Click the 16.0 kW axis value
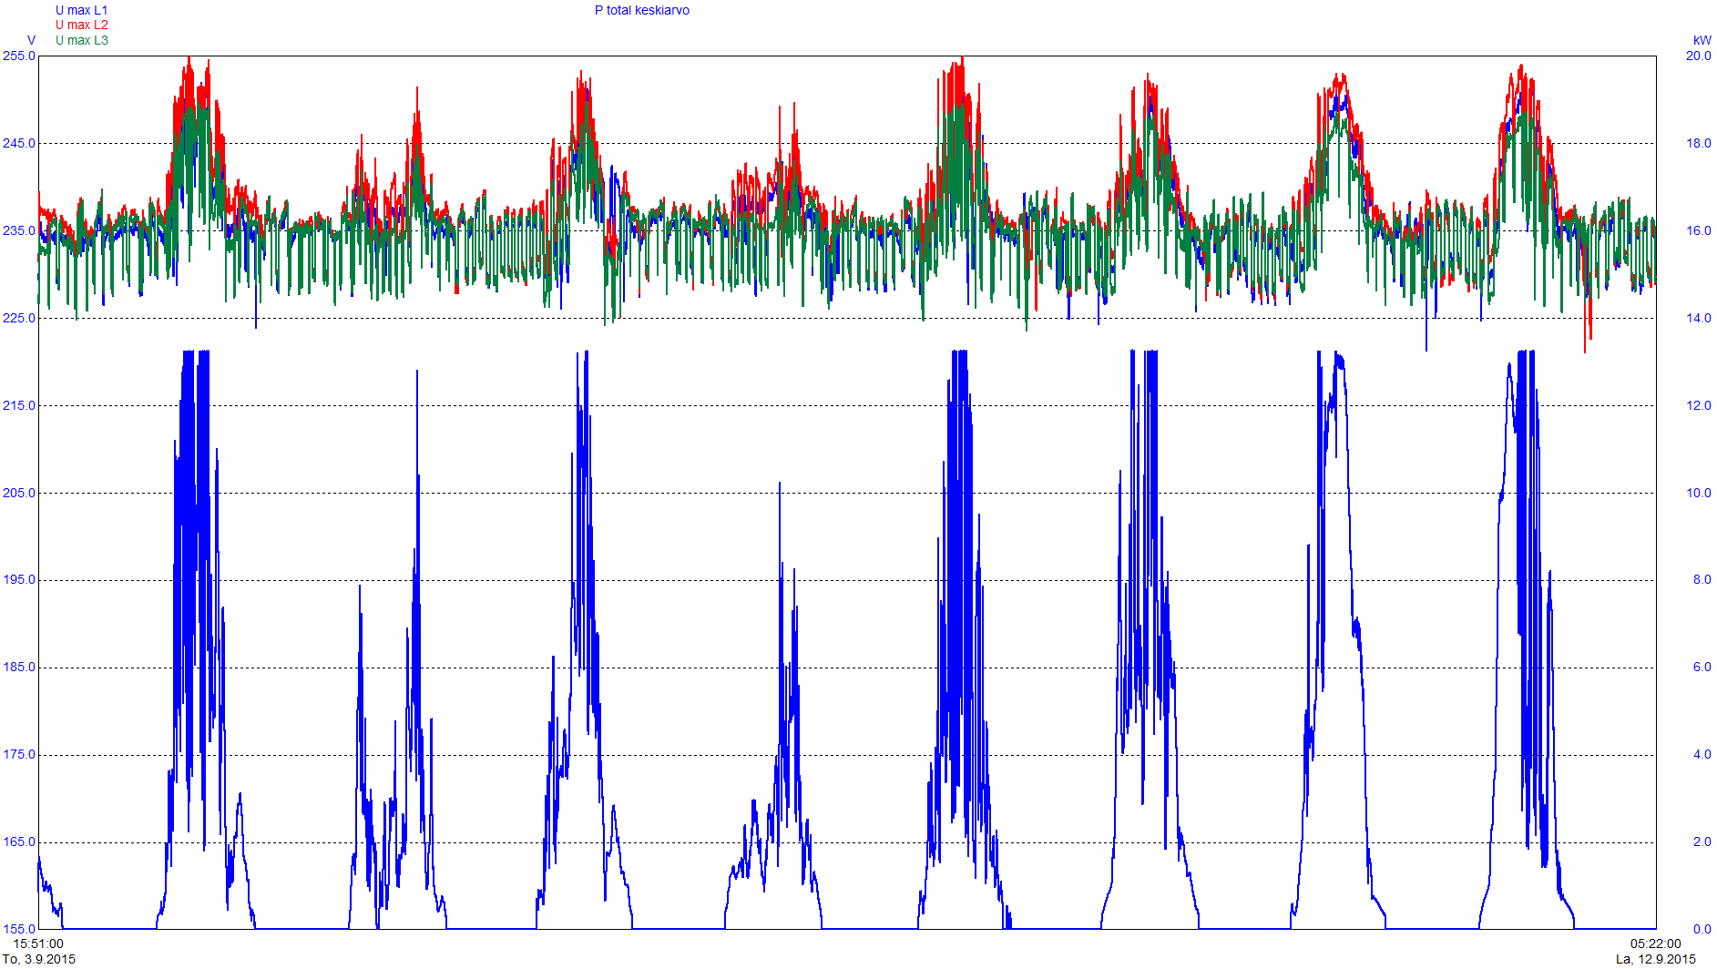 [x=1698, y=230]
